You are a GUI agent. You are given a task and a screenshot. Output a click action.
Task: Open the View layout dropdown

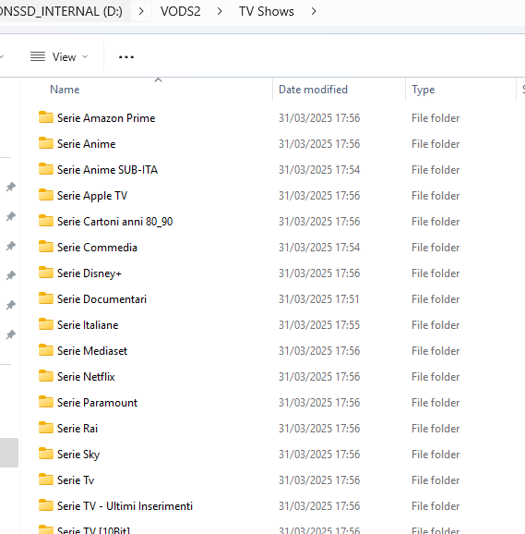click(x=59, y=57)
